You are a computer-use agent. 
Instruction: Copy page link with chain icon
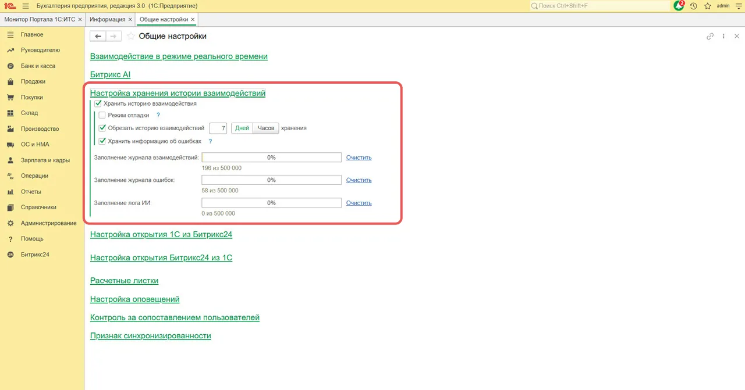(710, 36)
